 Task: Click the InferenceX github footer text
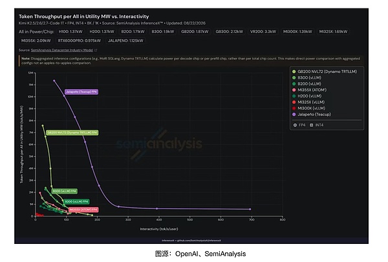click(191, 241)
